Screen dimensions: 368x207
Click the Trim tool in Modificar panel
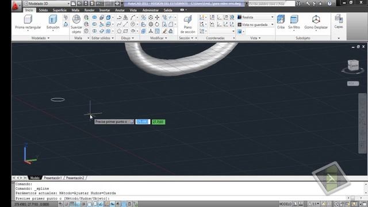[x=171, y=17]
